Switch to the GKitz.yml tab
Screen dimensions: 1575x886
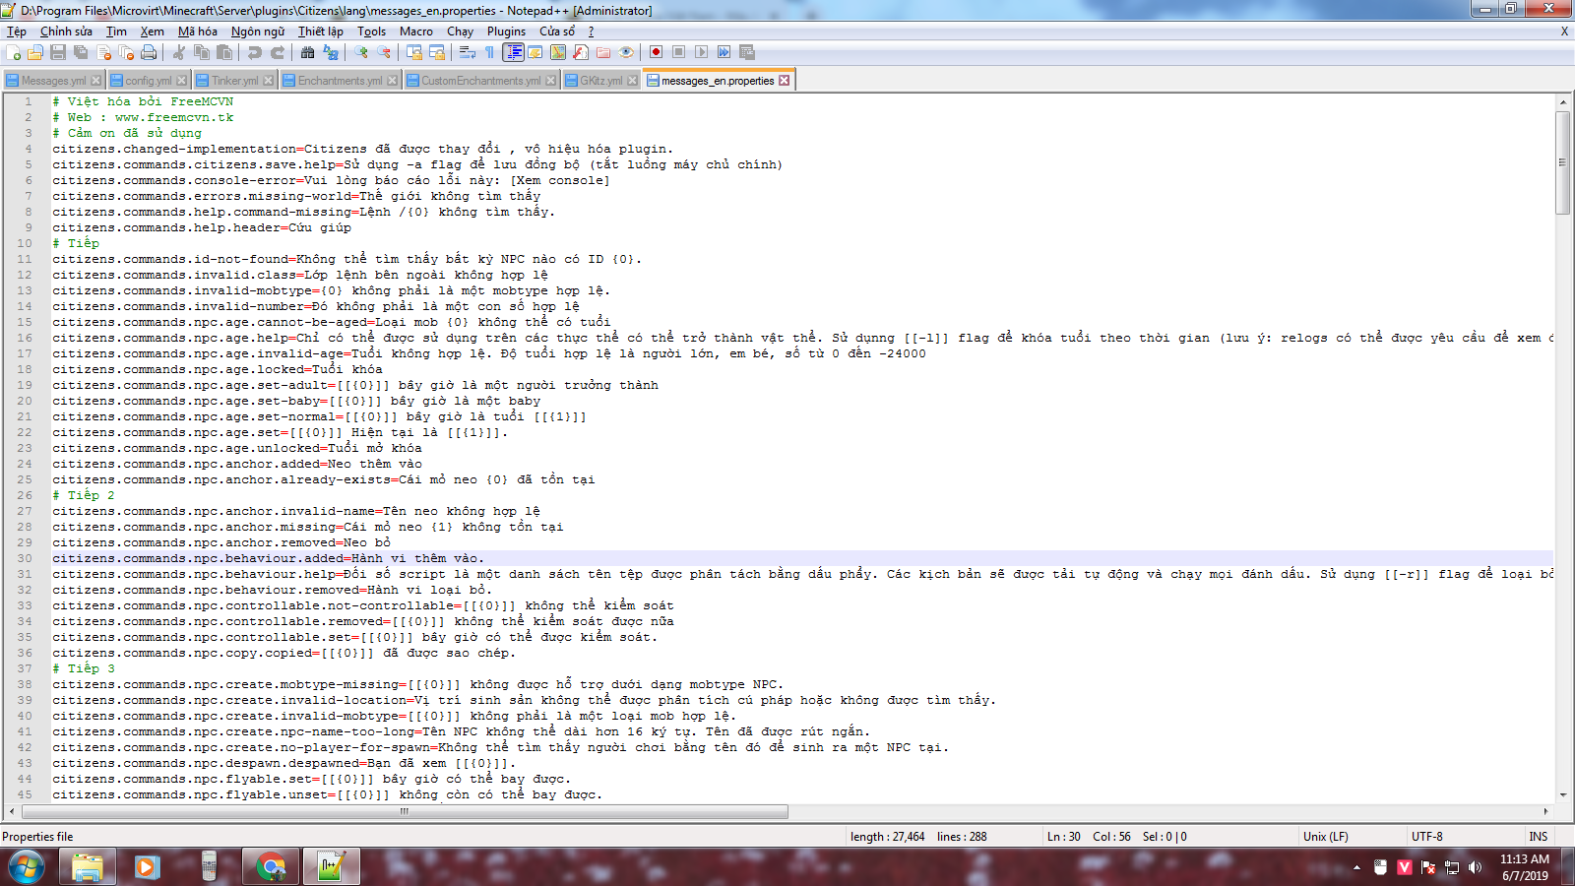(x=600, y=81)
